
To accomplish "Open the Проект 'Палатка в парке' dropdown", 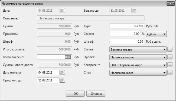I will tap(138, 57).
